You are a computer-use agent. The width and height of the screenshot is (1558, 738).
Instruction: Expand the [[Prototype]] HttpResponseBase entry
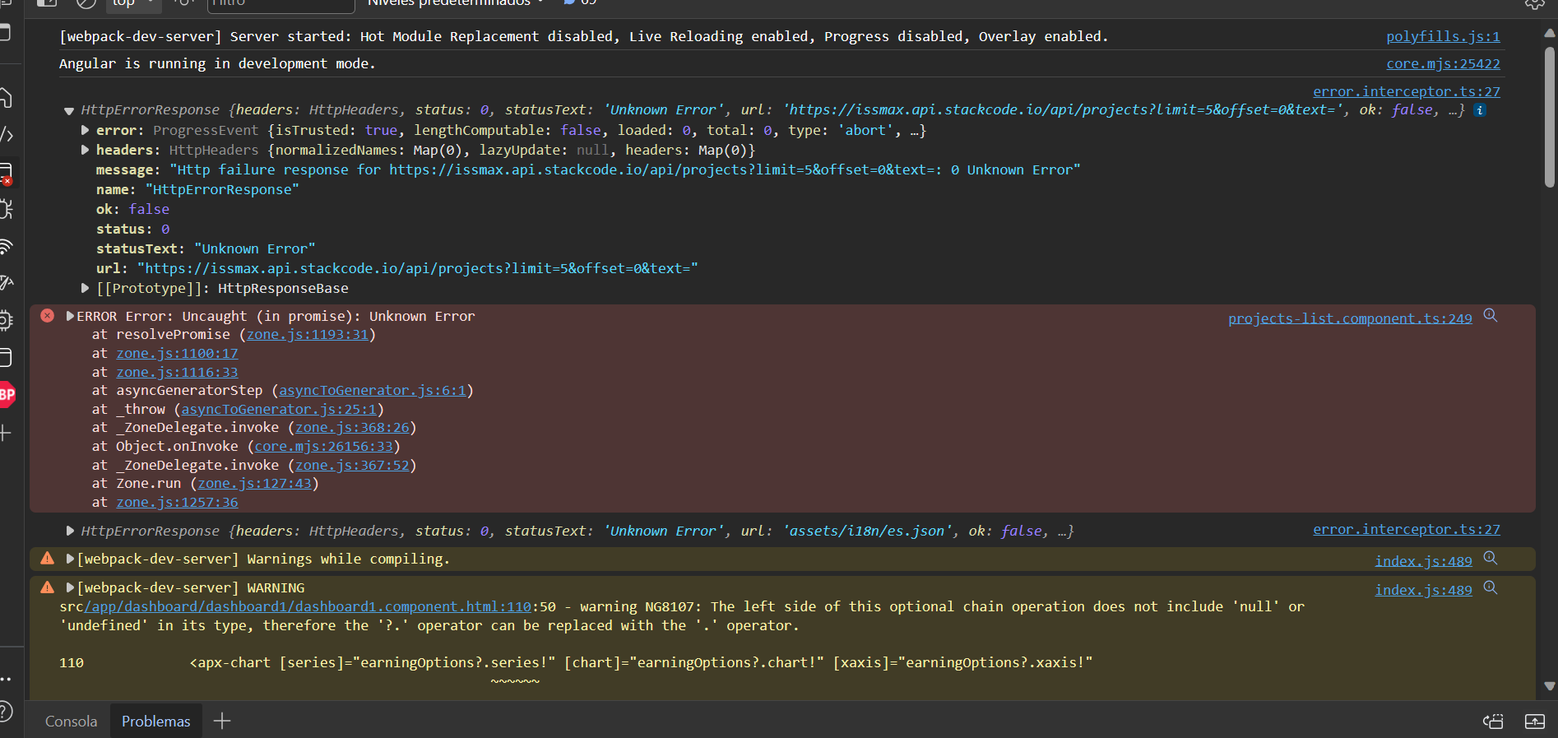pyautogui.click(x=85, y=288)
